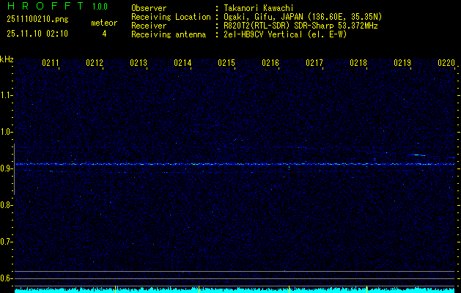
Task: Click the cyan signal level strip at bottom
Action: [230, 290]
